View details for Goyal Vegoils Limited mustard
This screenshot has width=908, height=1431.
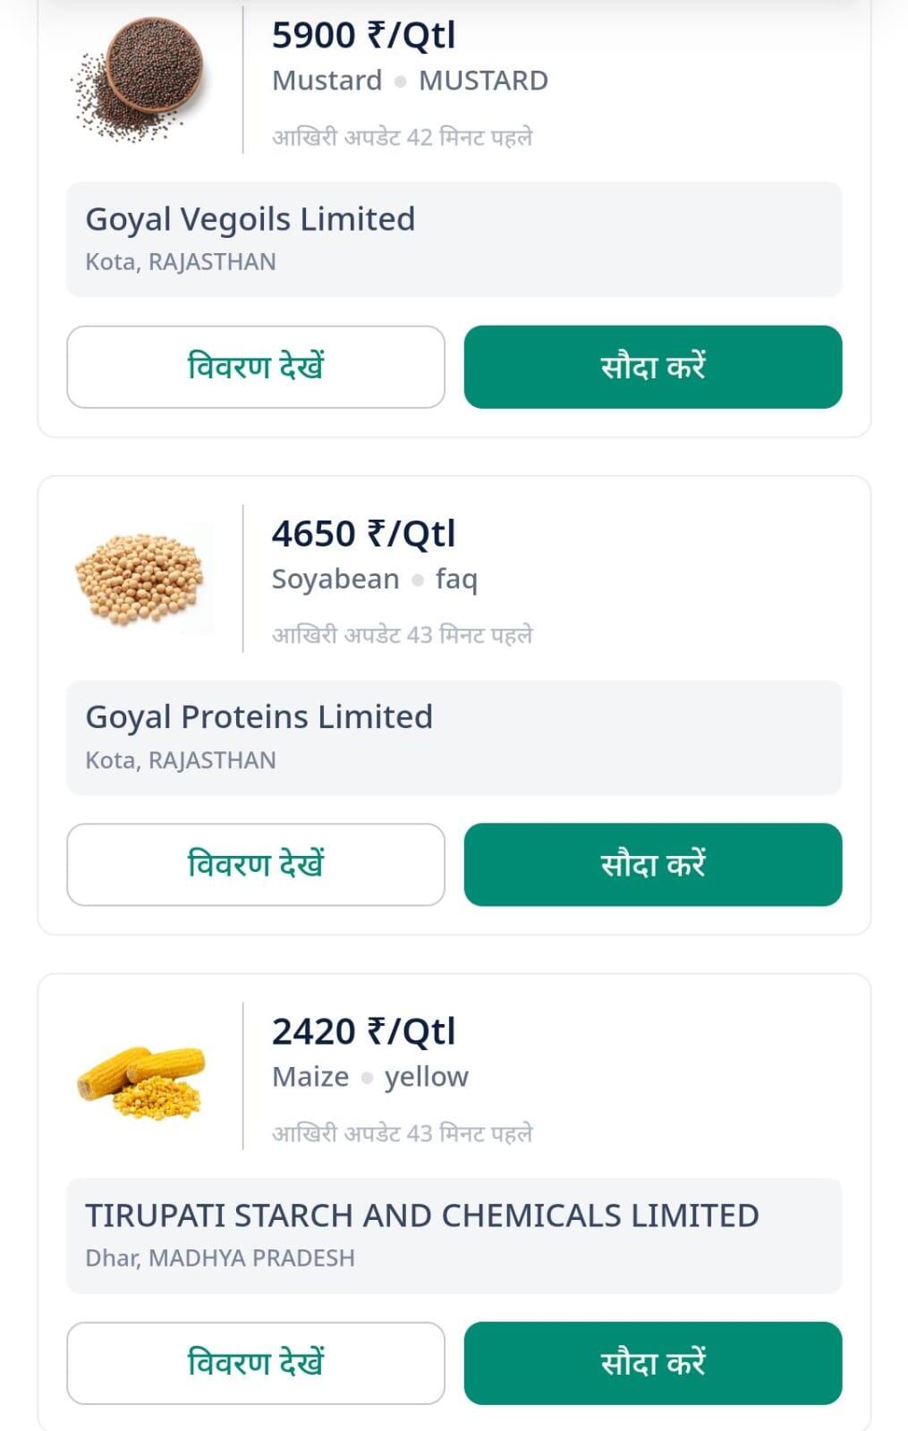[x=256, y=367]
